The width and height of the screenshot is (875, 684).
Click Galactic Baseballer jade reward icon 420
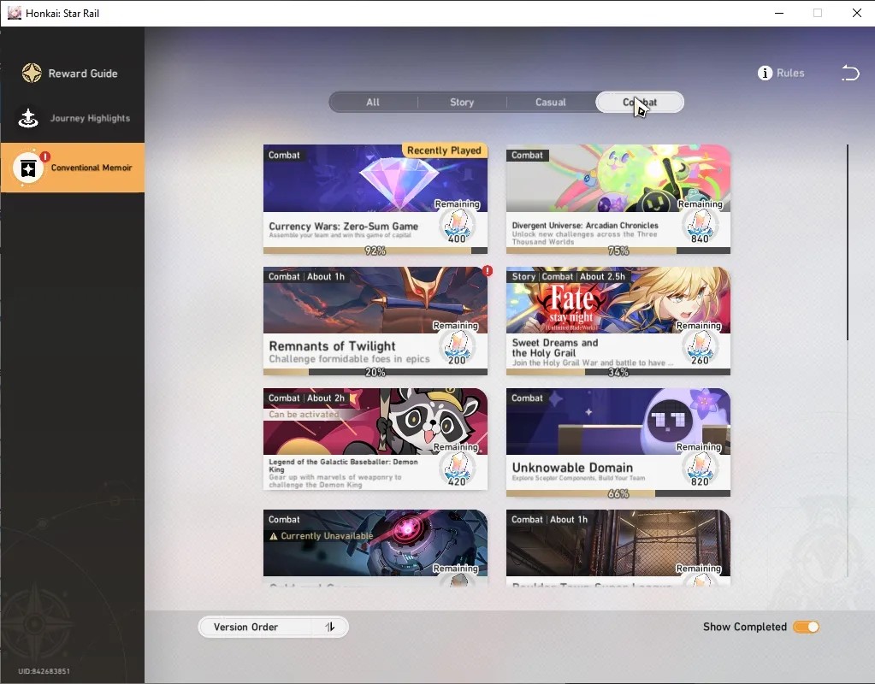tap(457, 469)
